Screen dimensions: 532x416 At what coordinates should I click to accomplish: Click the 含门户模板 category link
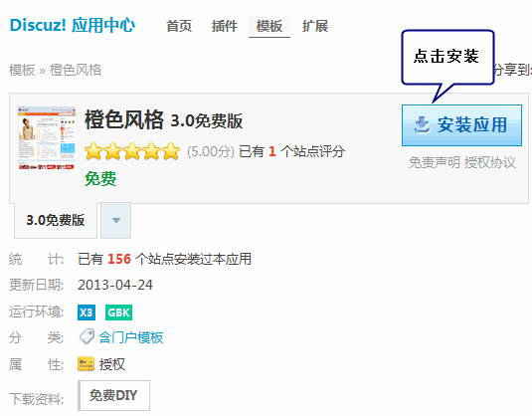point(131,337)
